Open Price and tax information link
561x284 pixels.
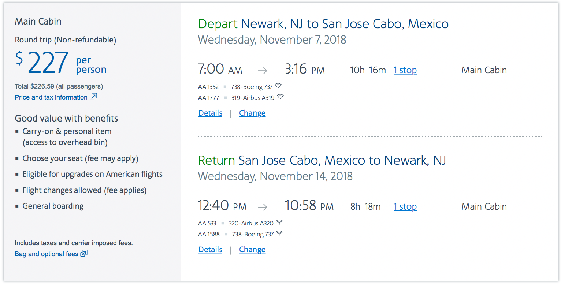point(51,97)
